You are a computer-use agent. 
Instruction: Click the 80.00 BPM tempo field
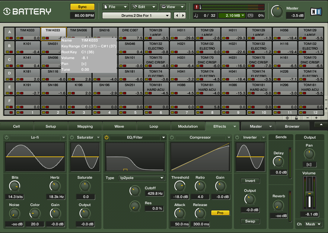click(x=82, y=15)
